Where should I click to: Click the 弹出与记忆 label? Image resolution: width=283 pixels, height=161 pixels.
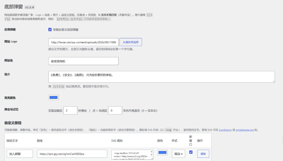(11, 109)
